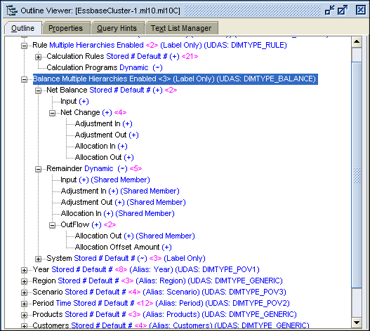Click the scroll up arrow of outline tree
This screenshot has width=370, height=331.
tap(357, 42)
